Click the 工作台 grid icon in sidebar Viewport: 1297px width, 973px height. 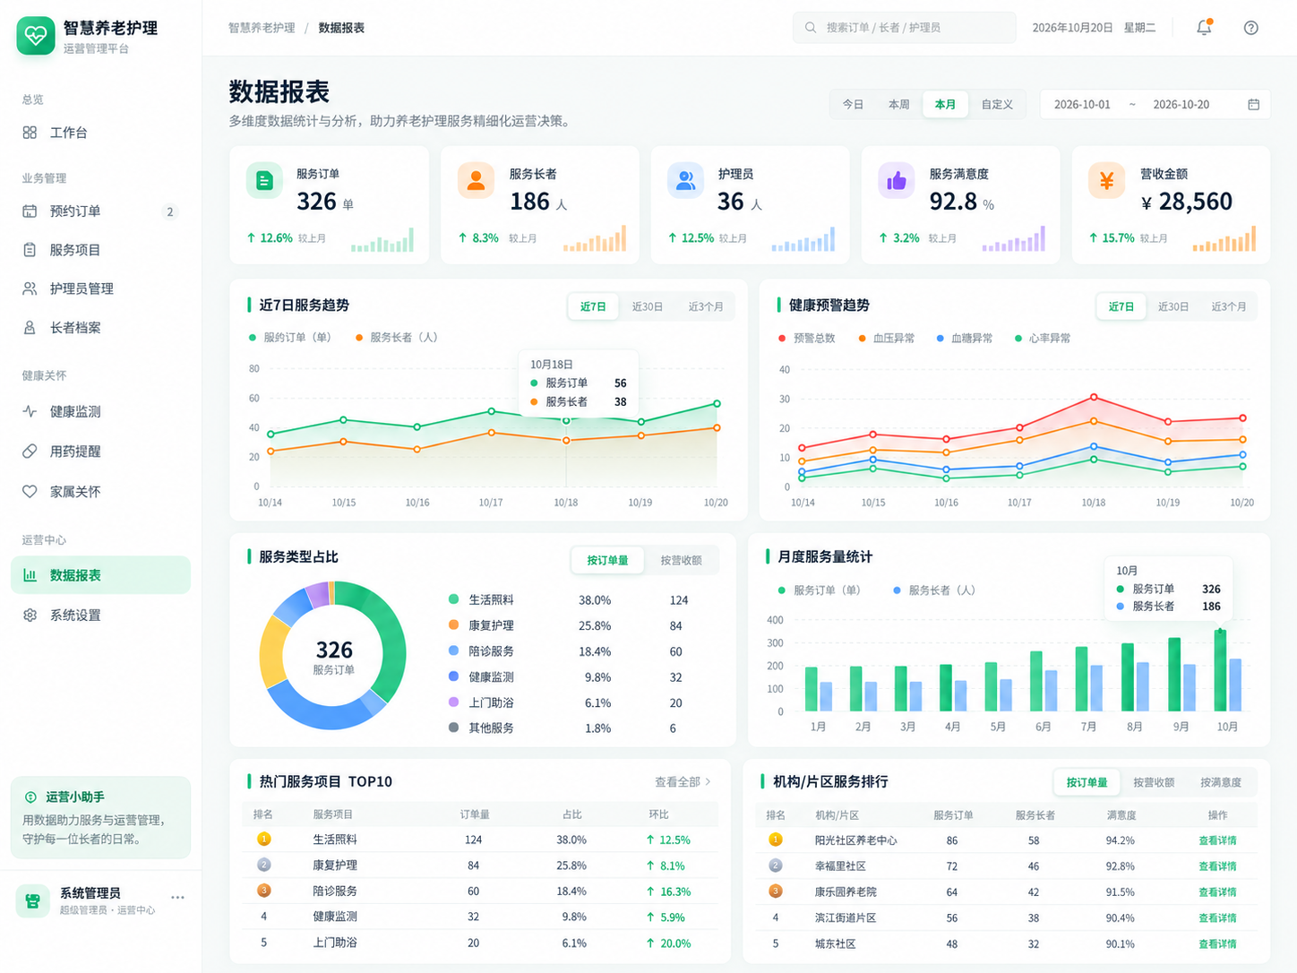coord(30,133)
